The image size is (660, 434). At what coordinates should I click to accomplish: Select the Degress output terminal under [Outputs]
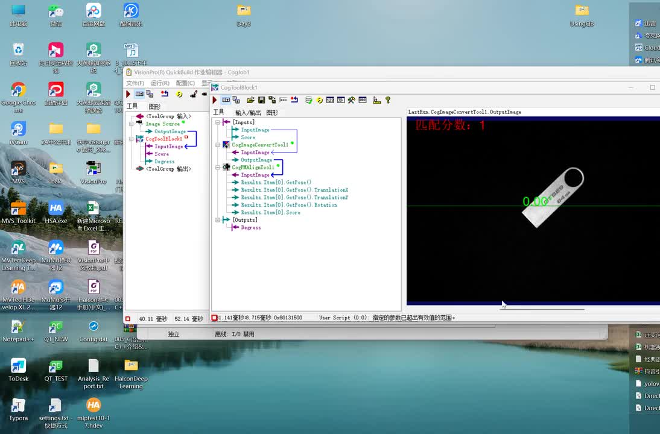[x=250, y=228]
